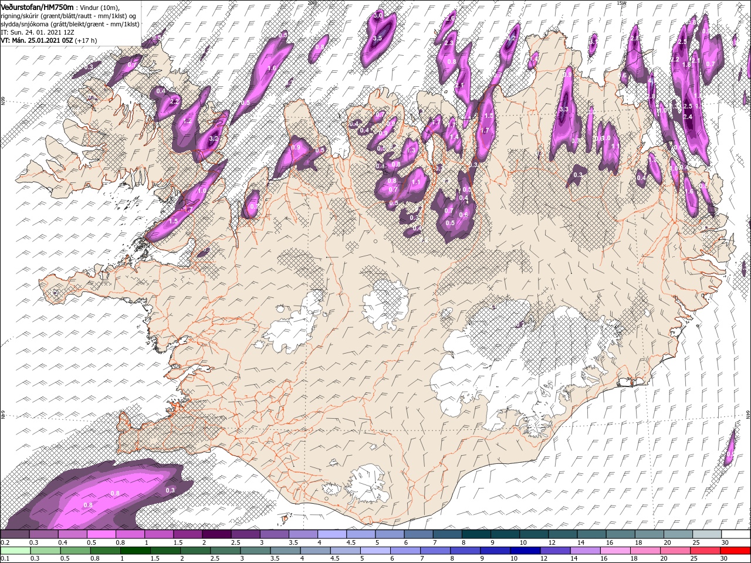Click light gray snow swatch labeled 25

(x=707, y=534)
